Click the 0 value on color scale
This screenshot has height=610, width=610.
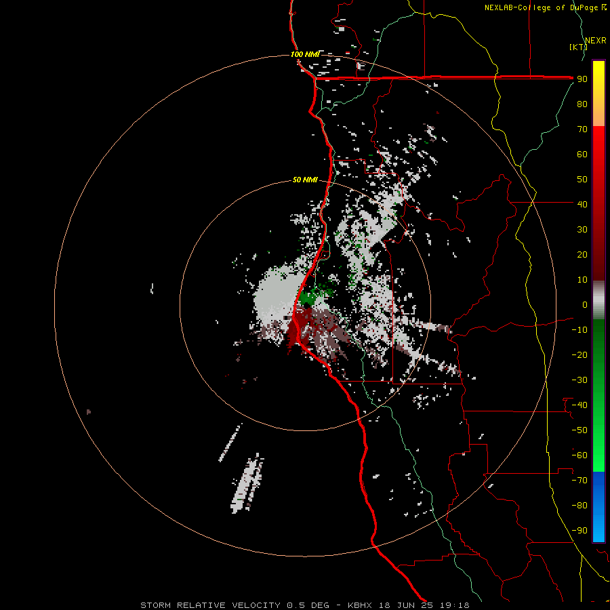585,305
